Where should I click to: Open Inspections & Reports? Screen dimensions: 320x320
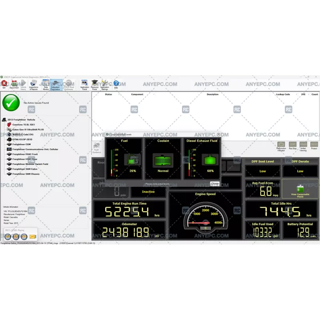pyautogui.click(x=33, y=84)
